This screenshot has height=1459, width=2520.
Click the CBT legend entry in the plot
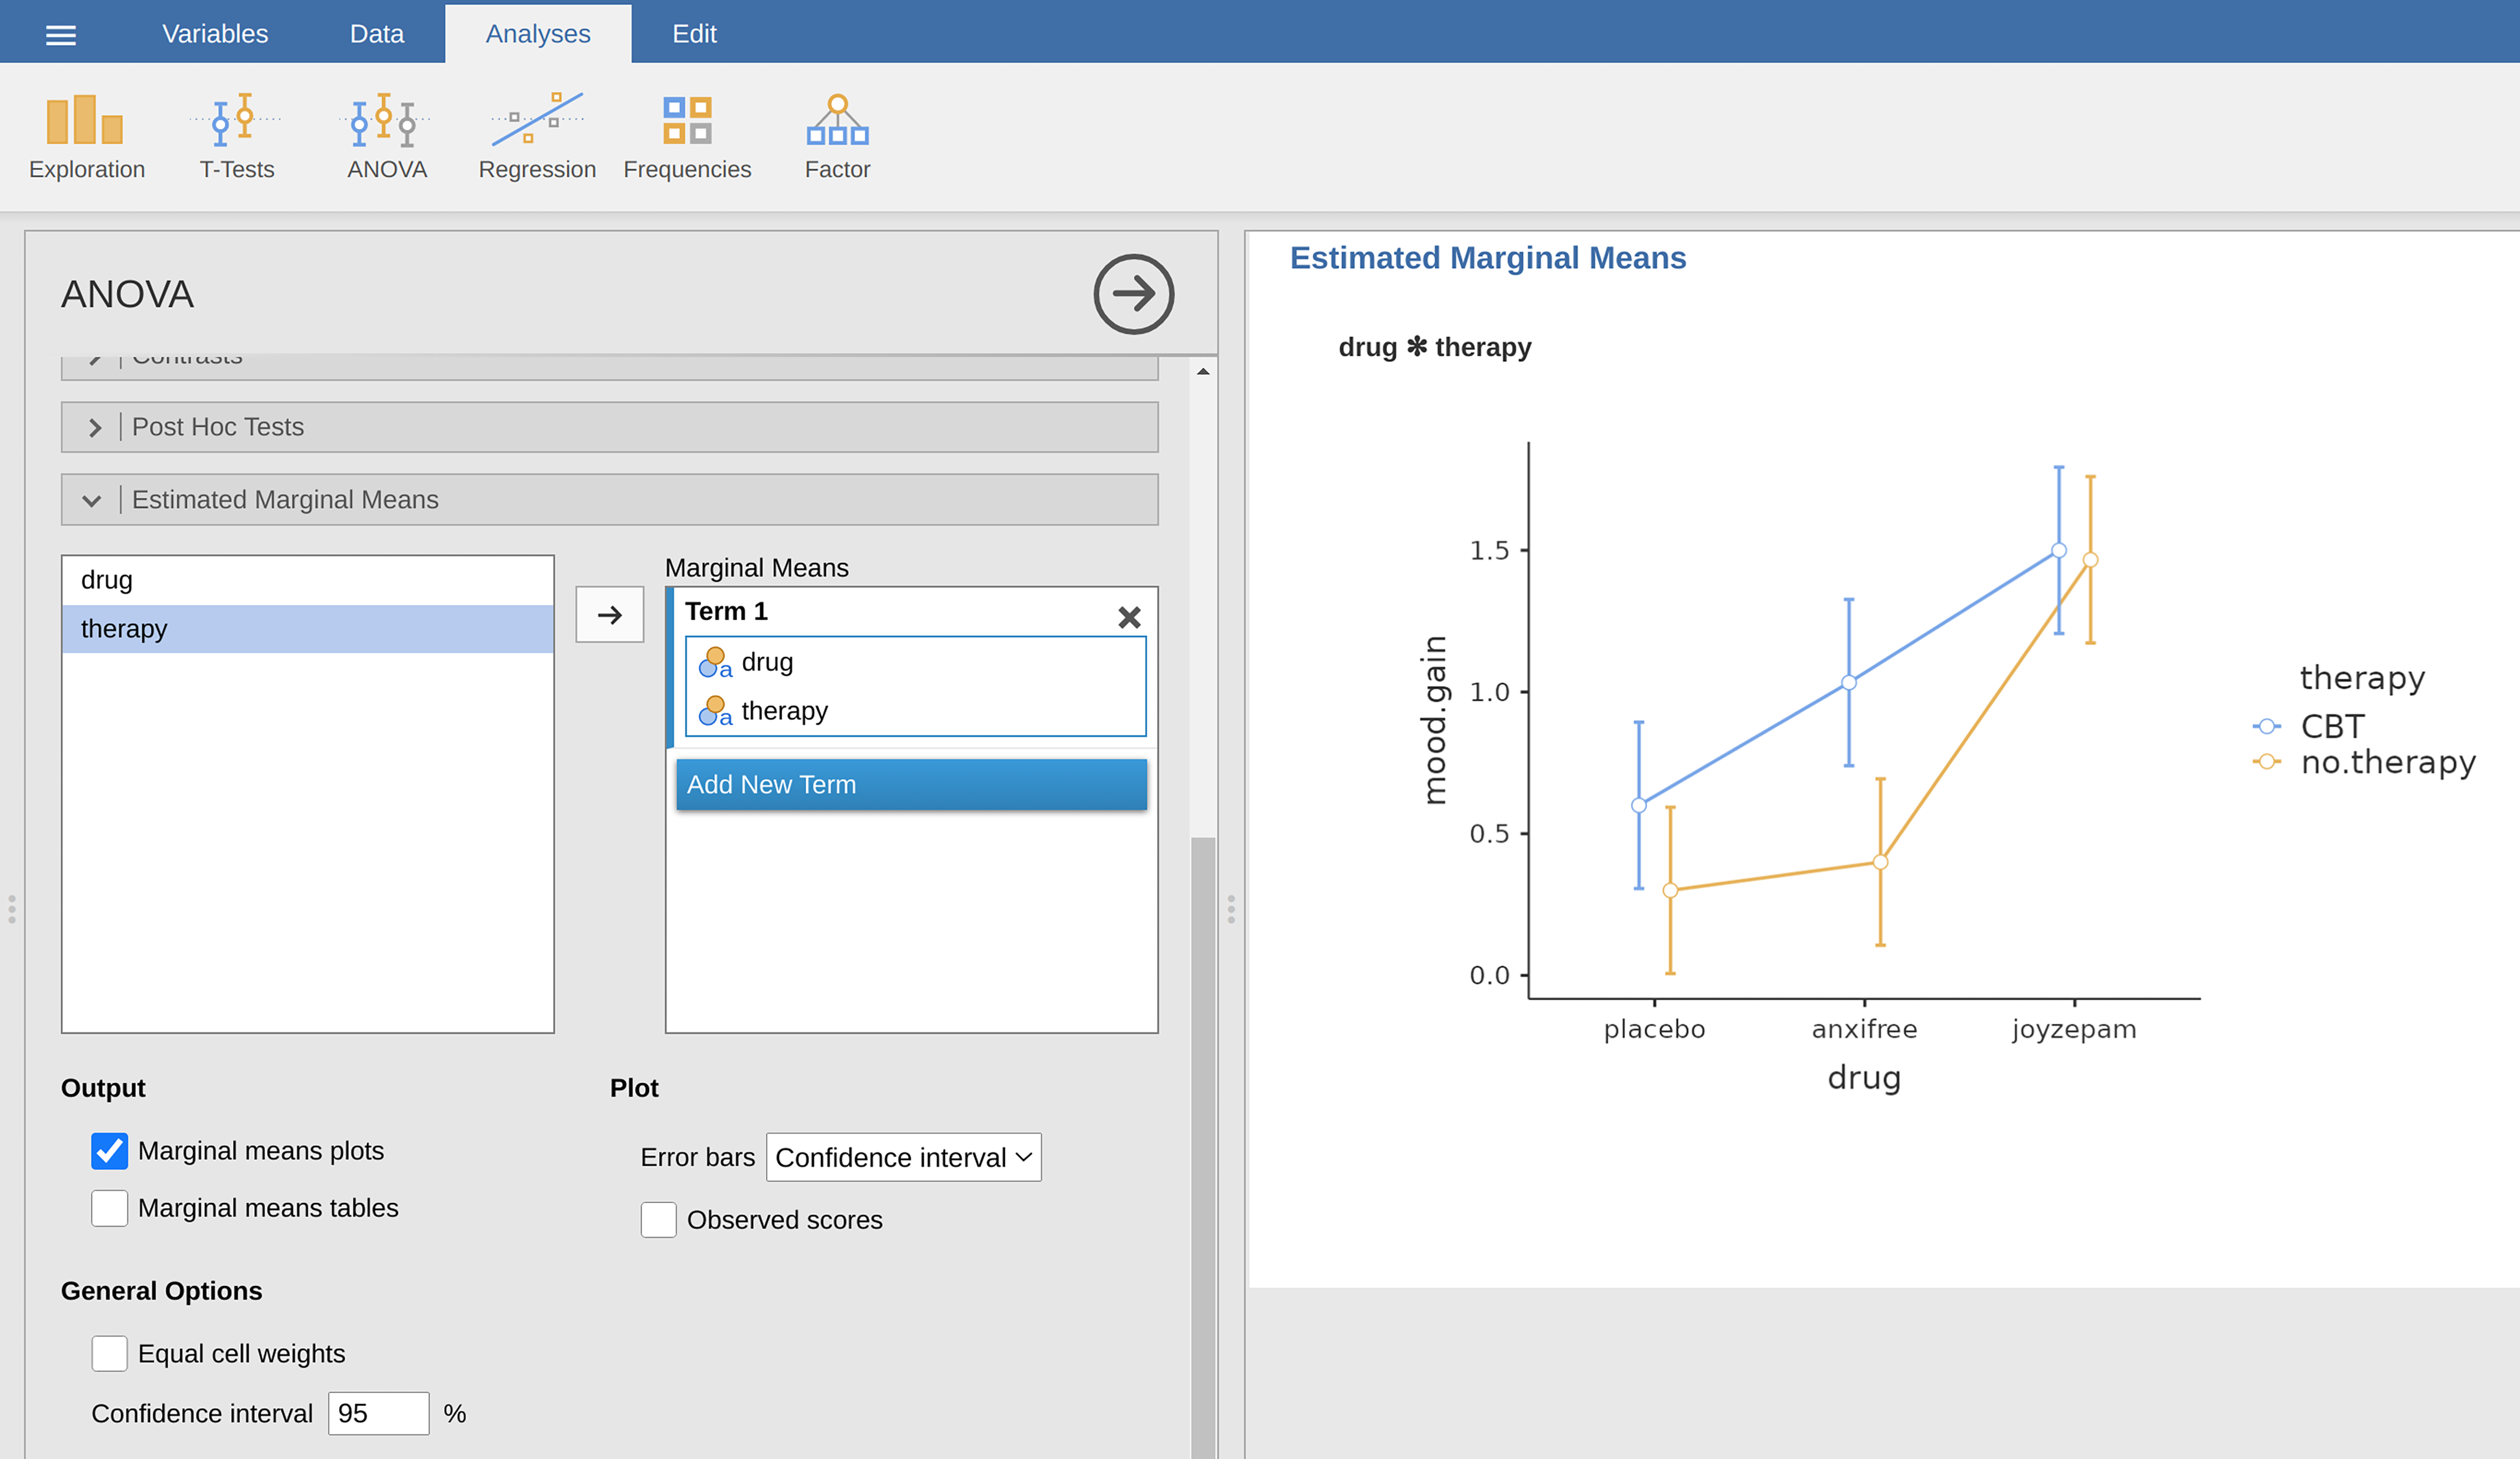point(2309,726)
